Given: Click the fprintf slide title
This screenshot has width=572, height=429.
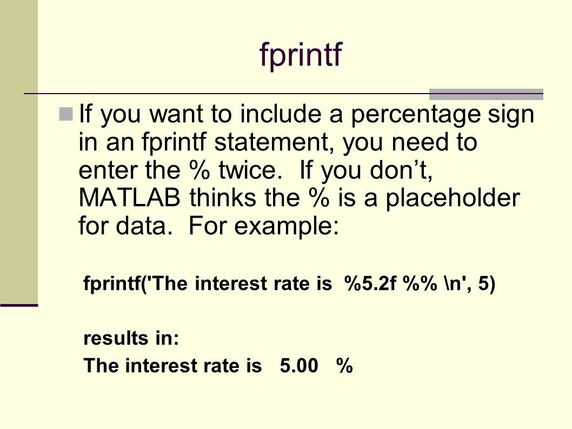Looking at the screenshot, I should [x=301, y=55].
